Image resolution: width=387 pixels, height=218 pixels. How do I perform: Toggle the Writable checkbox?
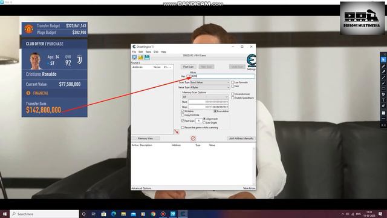pos(183,111)
